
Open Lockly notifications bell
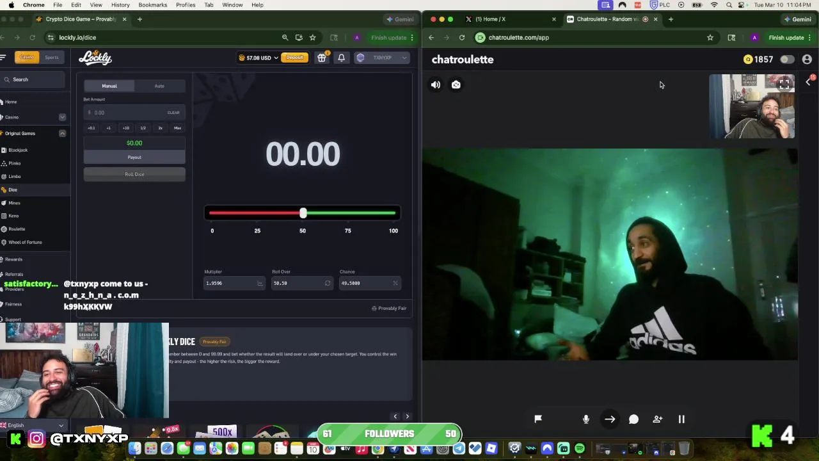[341, 58]
